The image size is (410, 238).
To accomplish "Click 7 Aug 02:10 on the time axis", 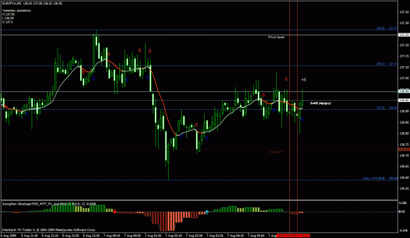I will pos(174,235).
